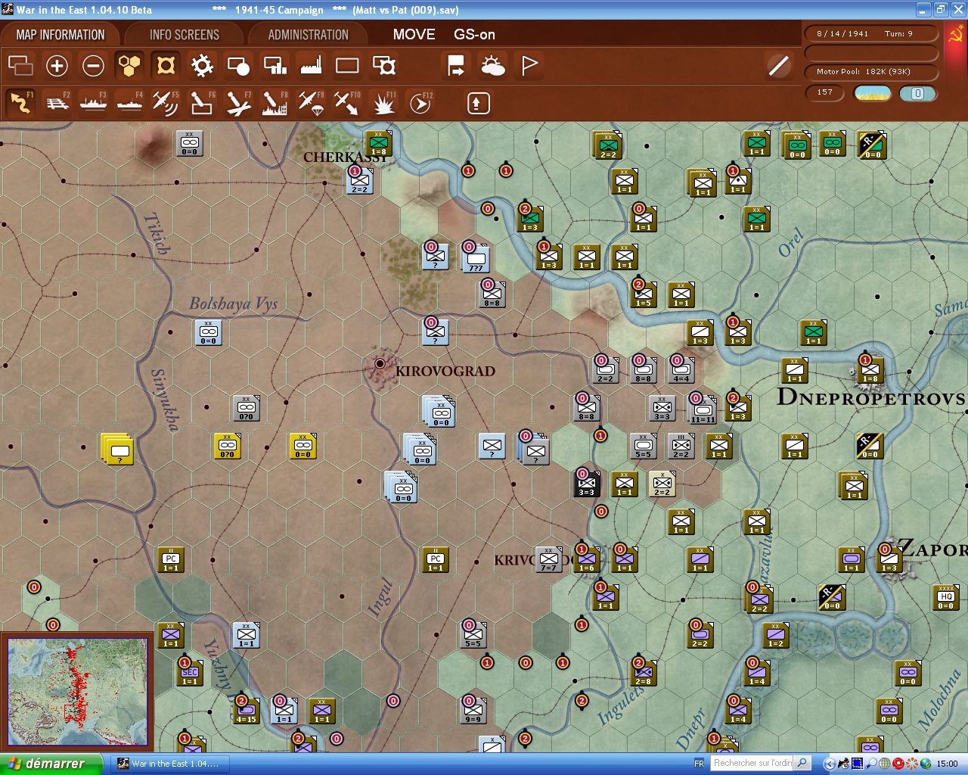
Task: Select the 2=8 unit counter
Action: (643, 674)
